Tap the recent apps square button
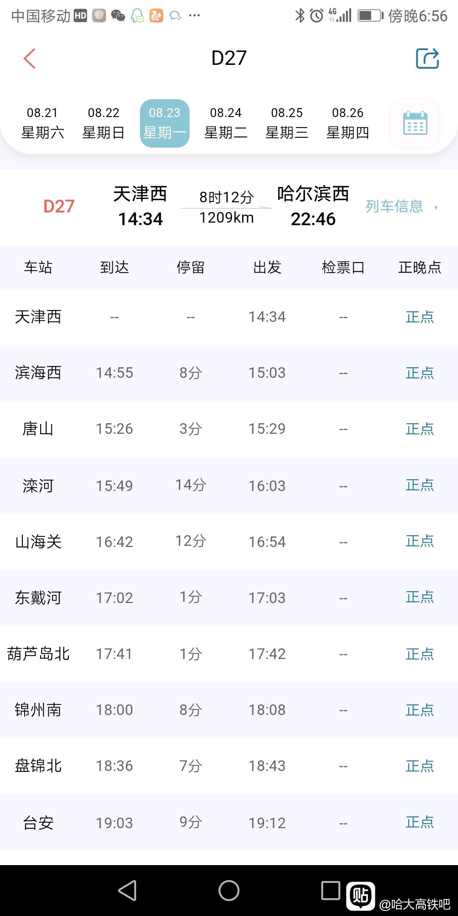Image resolution: width=458 pixels, height=916 pixels. [331, 890]
